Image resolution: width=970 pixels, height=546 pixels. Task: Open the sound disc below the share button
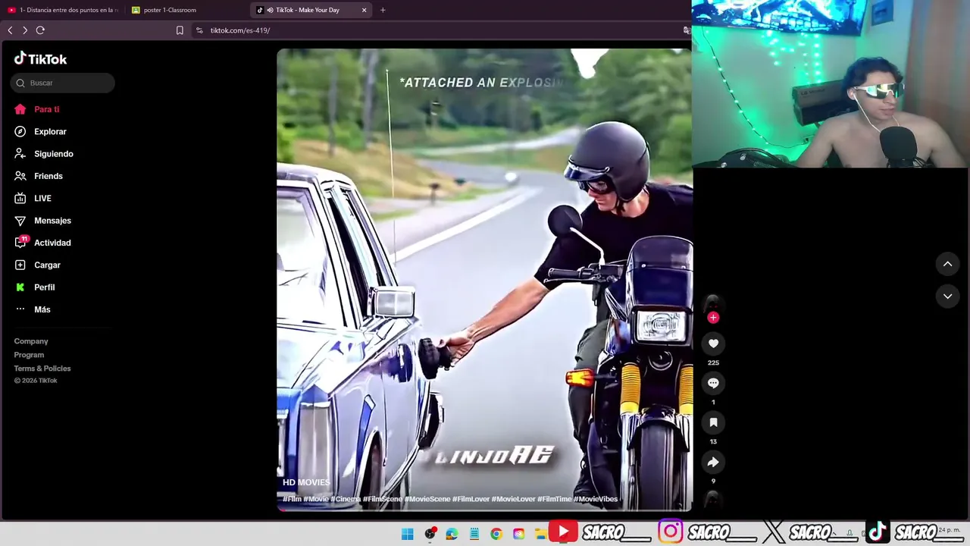coord(713,500)
